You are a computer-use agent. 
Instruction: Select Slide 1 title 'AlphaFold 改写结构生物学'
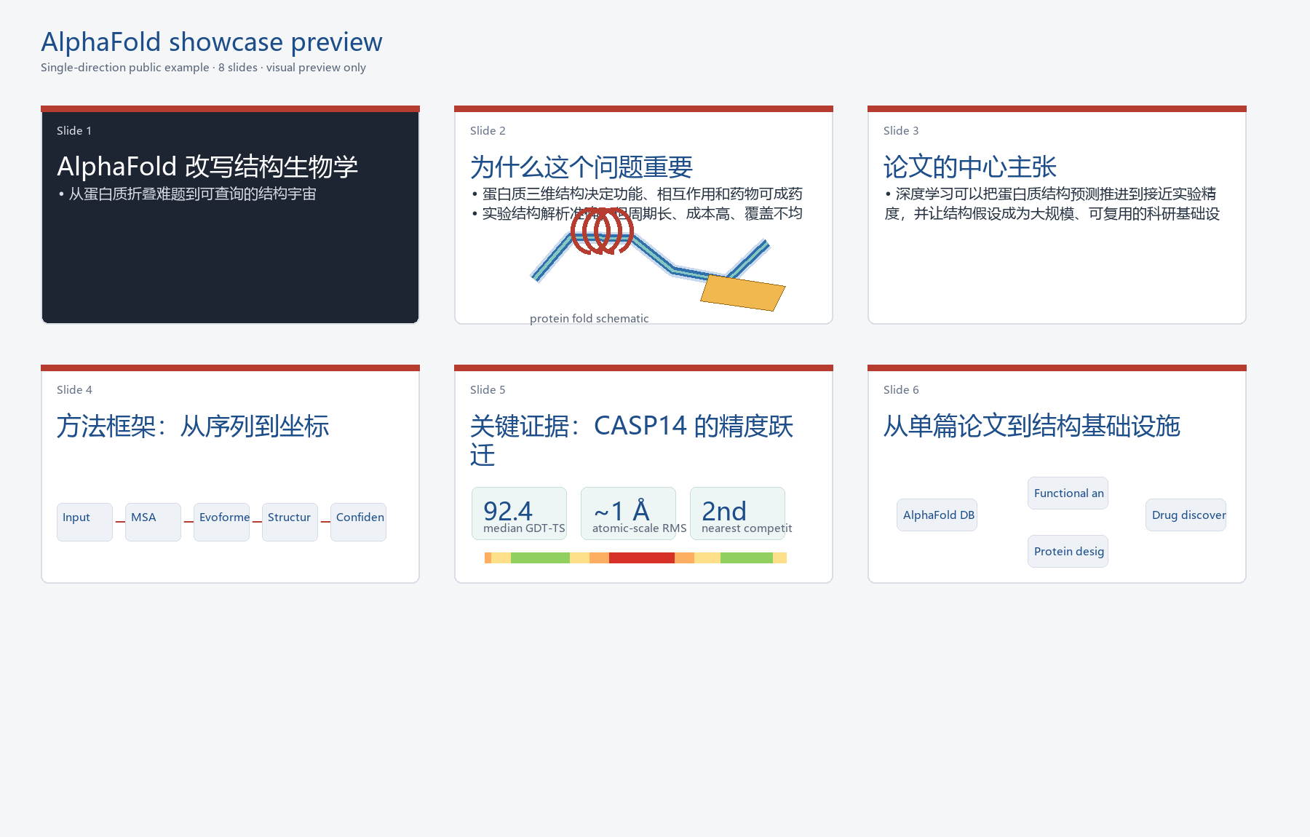pyautogui.click(x=207, y=167)
